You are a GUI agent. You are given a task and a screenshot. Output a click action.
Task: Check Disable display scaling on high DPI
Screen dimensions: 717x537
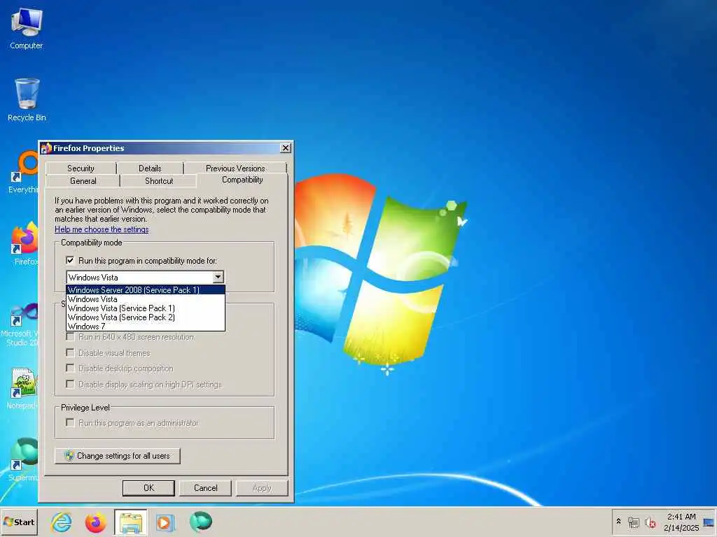70,384
